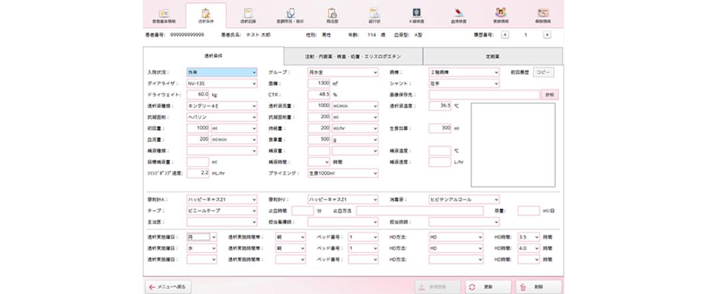Click next arrow beside 履歴番号
Image resolution: width=707 pixels, height=294 pixels.
(x=547, y=35)
